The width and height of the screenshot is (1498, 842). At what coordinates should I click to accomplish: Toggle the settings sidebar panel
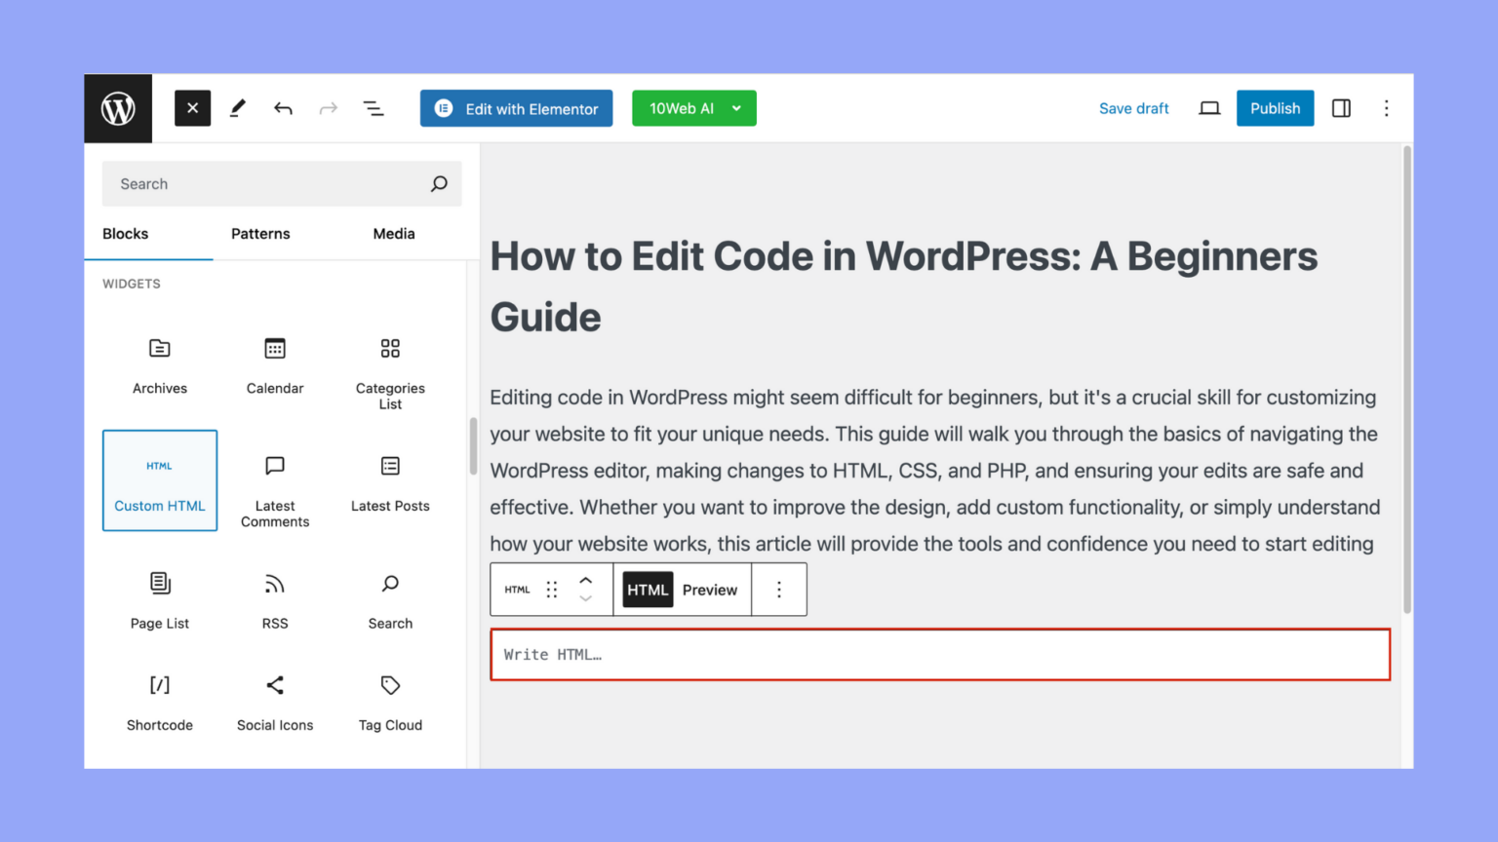[1341, 108]
